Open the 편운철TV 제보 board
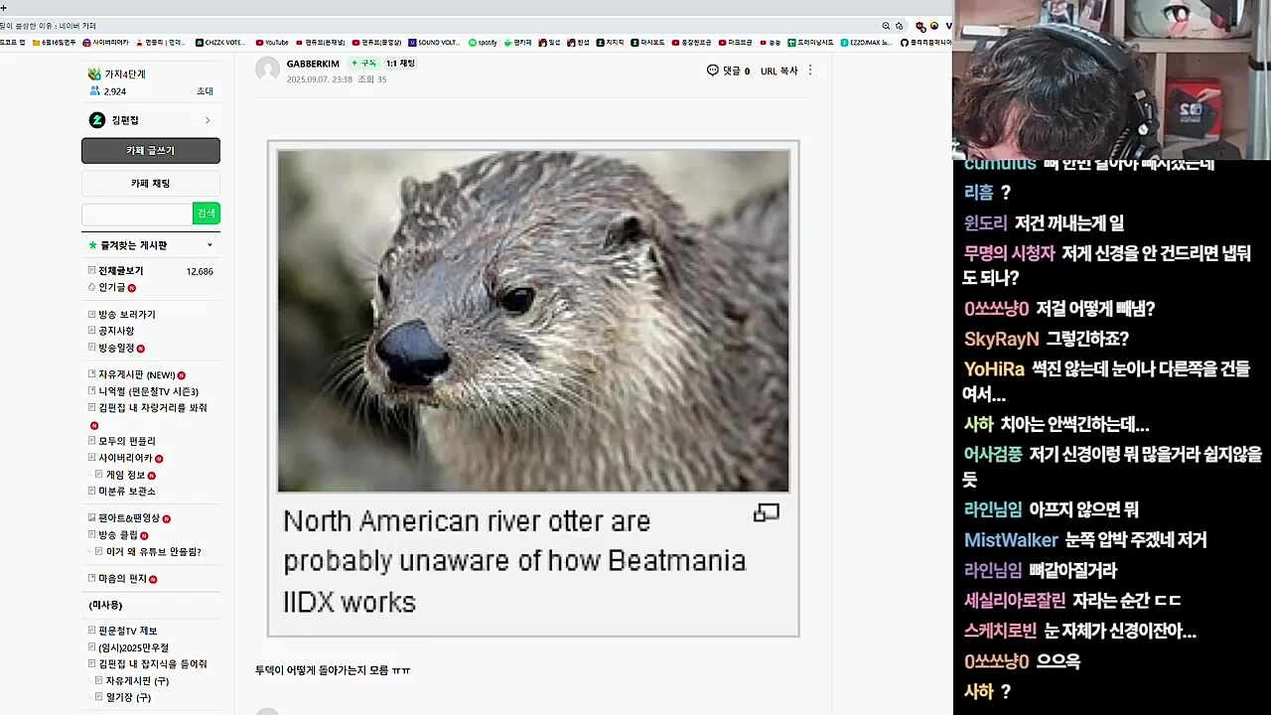This screenshot has width=1271, height=715. [127, 631]
